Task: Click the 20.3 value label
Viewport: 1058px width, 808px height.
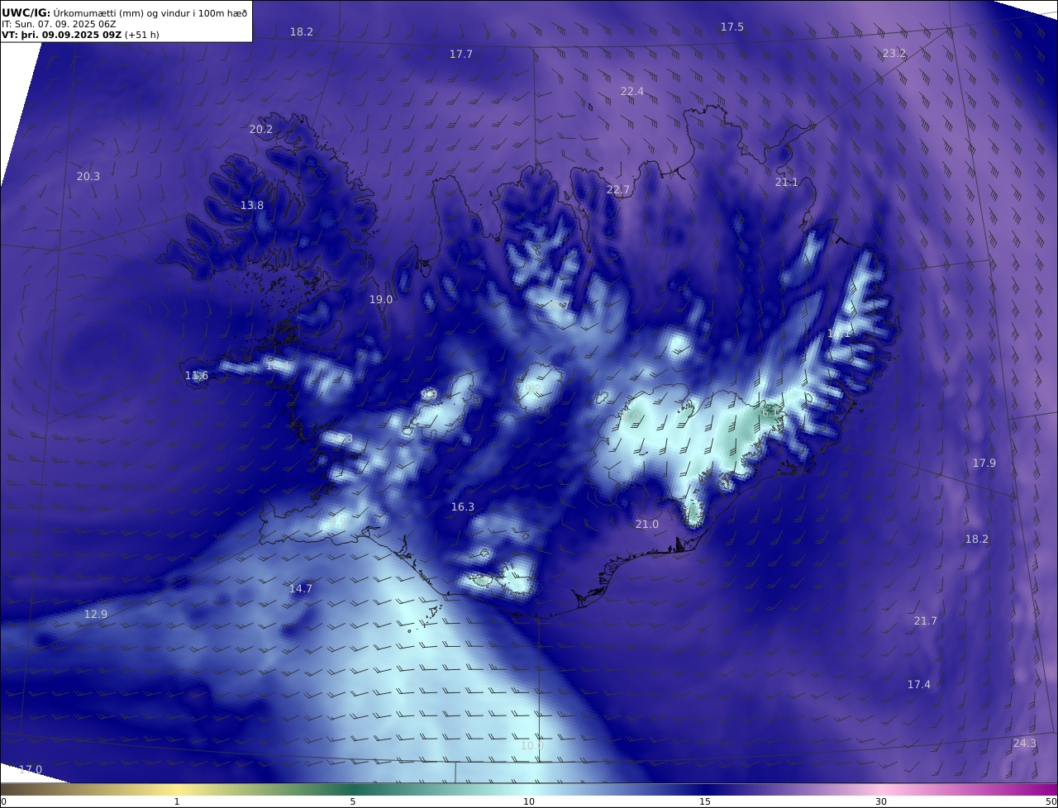Action: coord(88,176)
